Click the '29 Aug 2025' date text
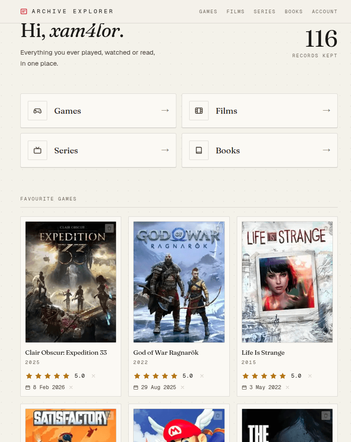The height and width of the screenshot is (442, 351). pos(159,387)
